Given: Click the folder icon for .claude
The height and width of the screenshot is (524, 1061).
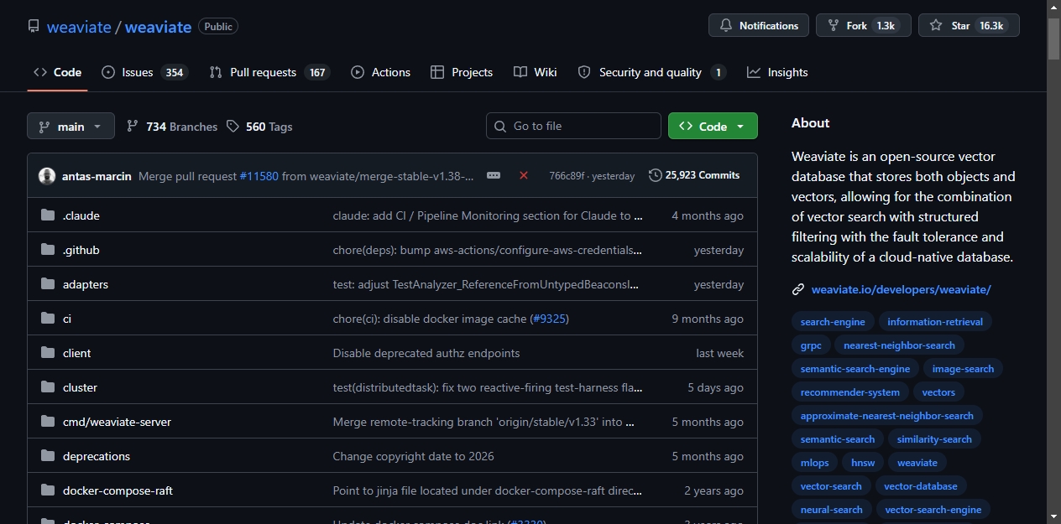Looking at the screenshot, I should coord(48,215).
